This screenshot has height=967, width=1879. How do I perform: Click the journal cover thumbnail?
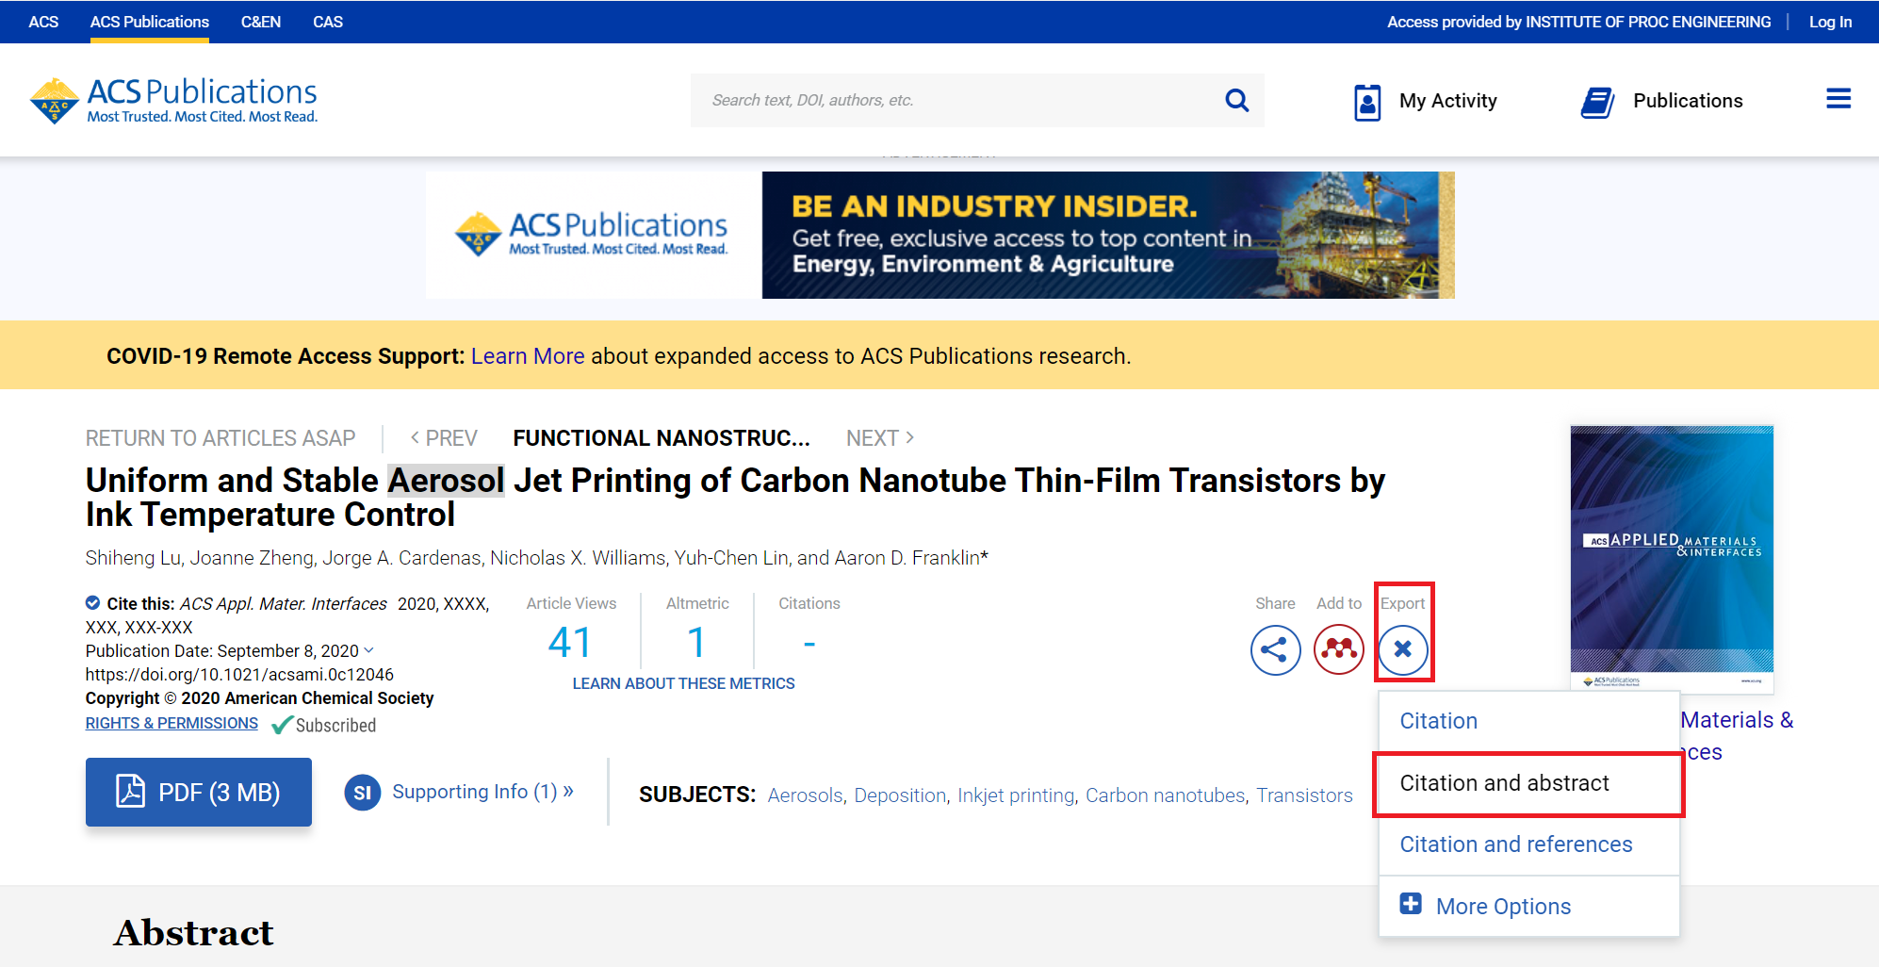tap(1672, 559)
